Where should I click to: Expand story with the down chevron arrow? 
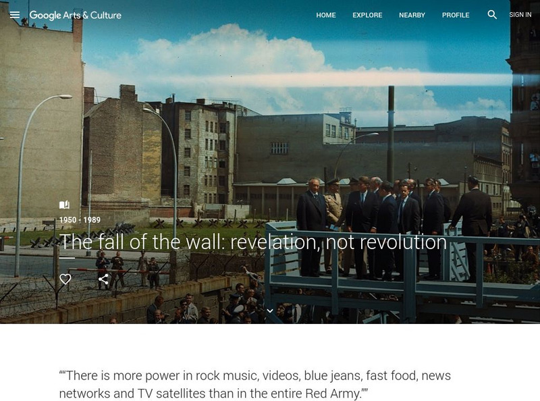[x=270, y=311]
